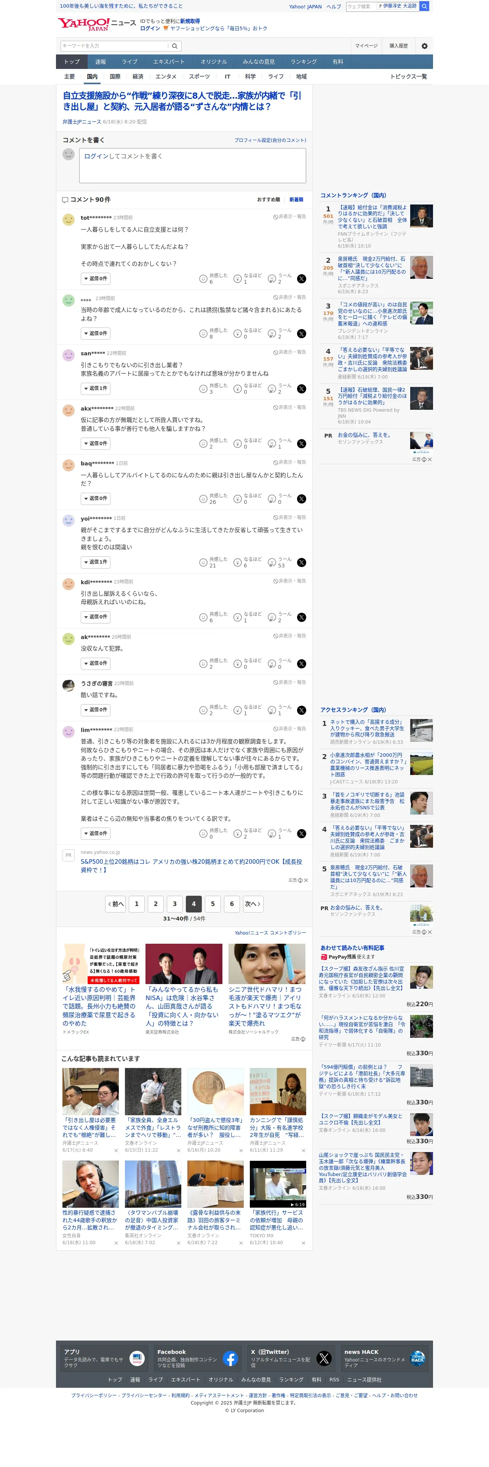Share baq******** comment on X
The height and width of the screenshot is (1467, 489).
pos(302,499)
